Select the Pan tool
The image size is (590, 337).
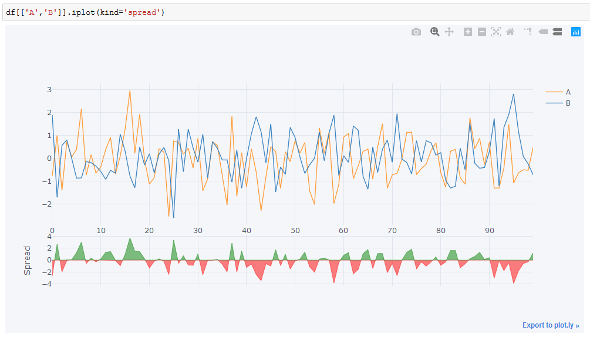(x=449, y=32)
